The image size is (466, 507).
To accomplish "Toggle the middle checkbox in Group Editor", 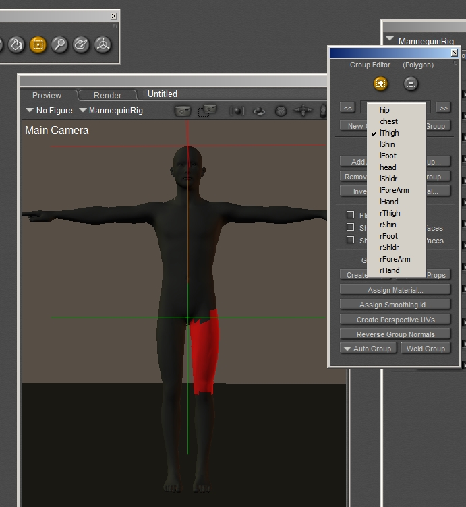I will (350, 227).
